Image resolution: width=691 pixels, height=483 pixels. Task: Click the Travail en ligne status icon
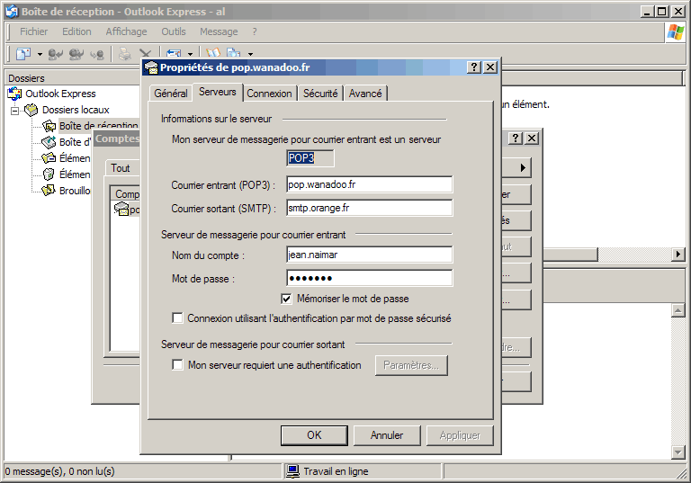(x=292, y=471)
